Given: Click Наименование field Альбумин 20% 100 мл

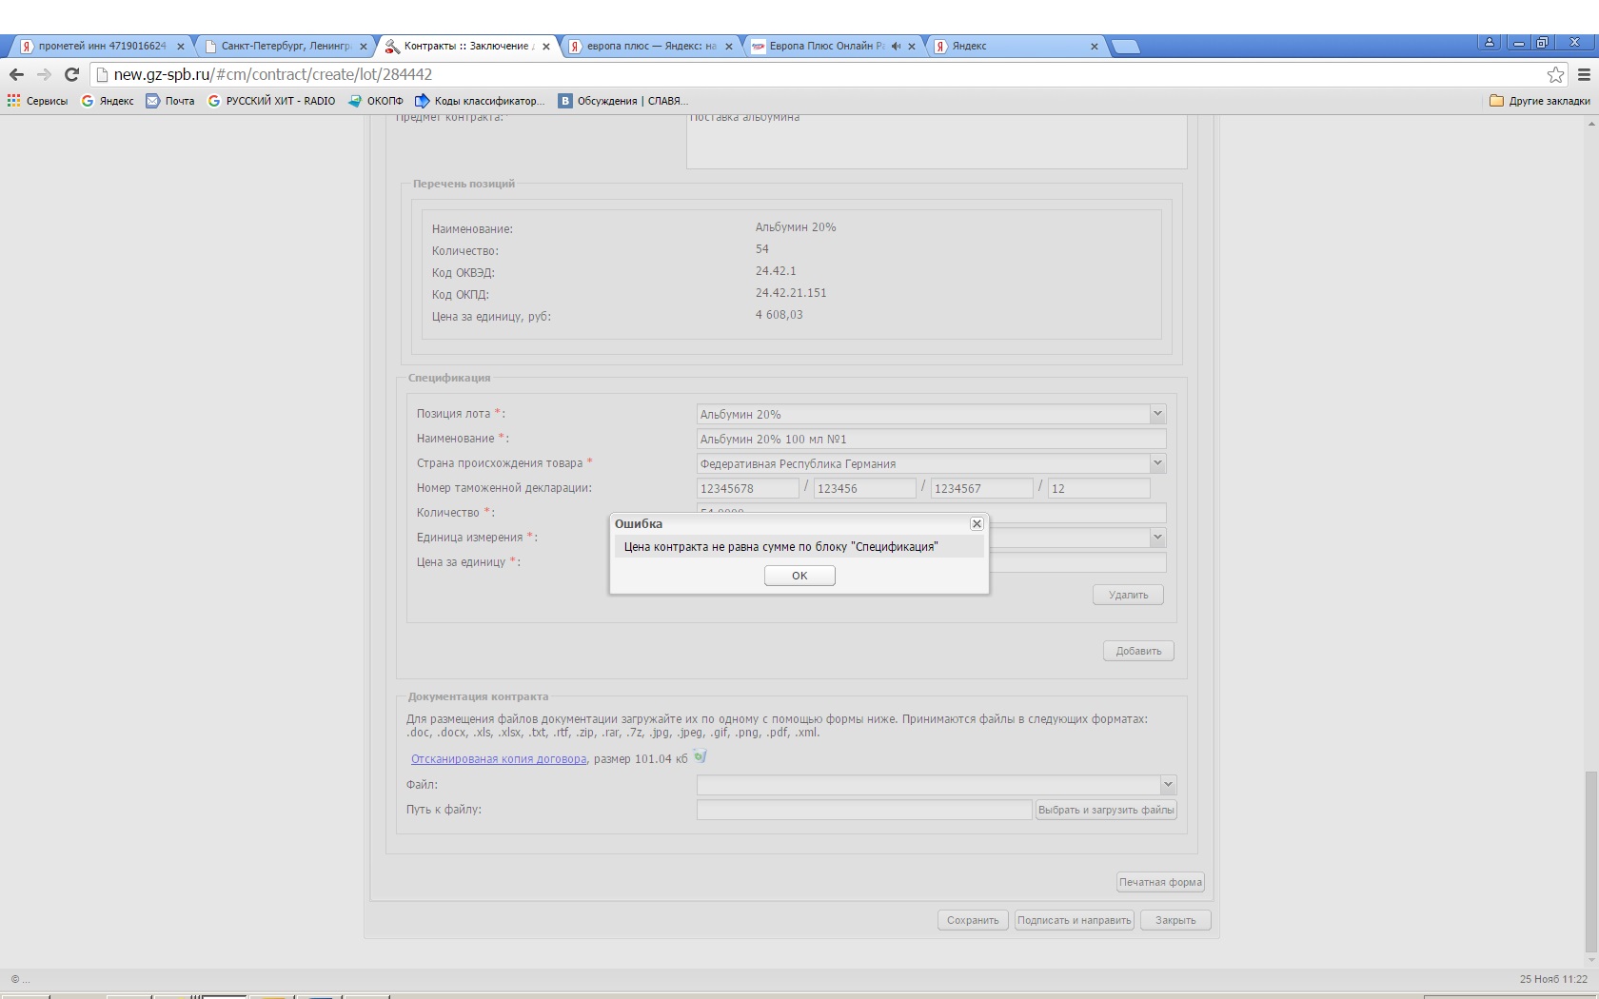Looking at the screenshot, I should [931, 439].
